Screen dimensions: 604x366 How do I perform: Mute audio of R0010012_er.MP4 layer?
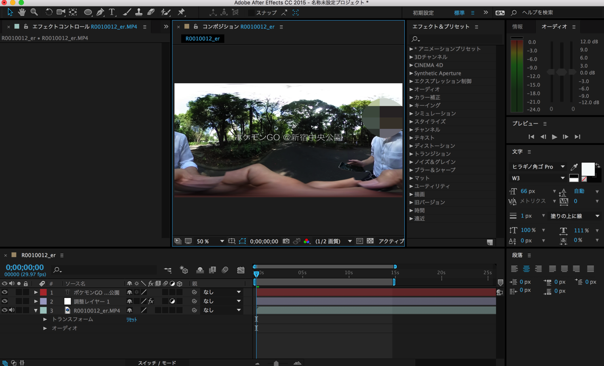click(12, 310)
